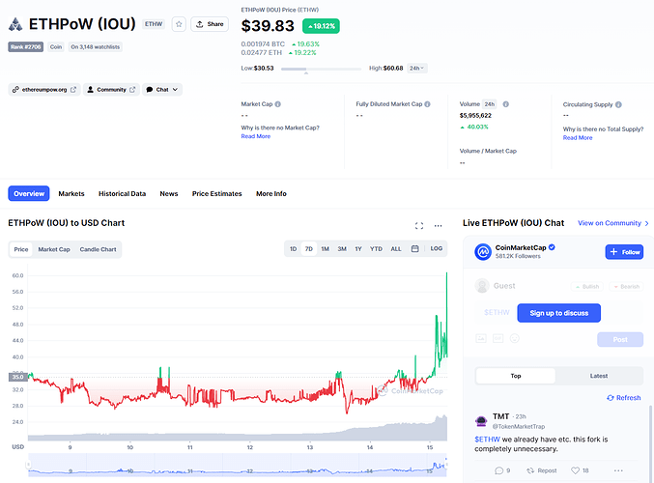Click the 24h low-high price range bar
The height and width of the screenshot is (483, 654).
(x=321, y=69)
